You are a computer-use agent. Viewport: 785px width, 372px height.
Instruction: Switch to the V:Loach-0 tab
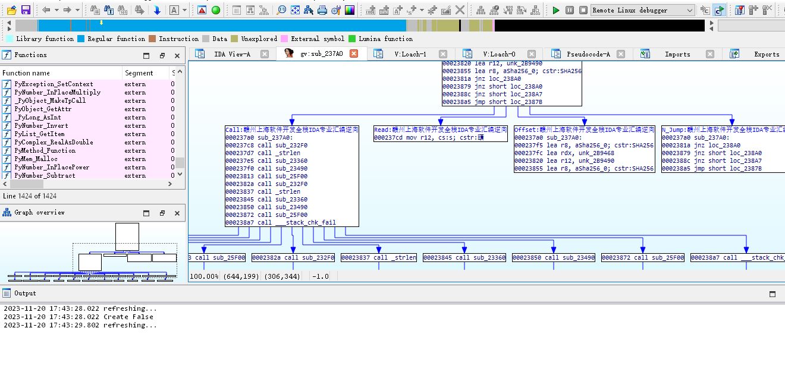point(500,54)
